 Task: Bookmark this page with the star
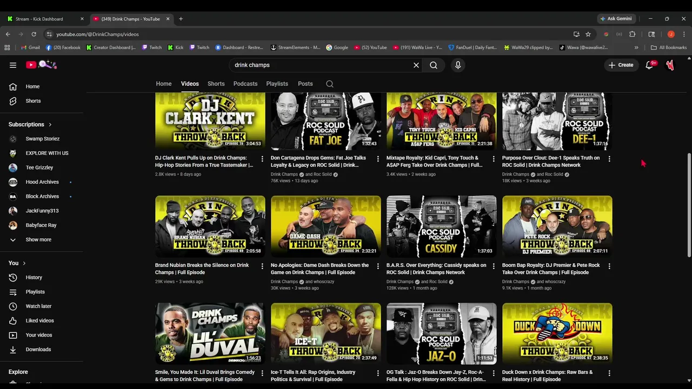coord(588,34)
